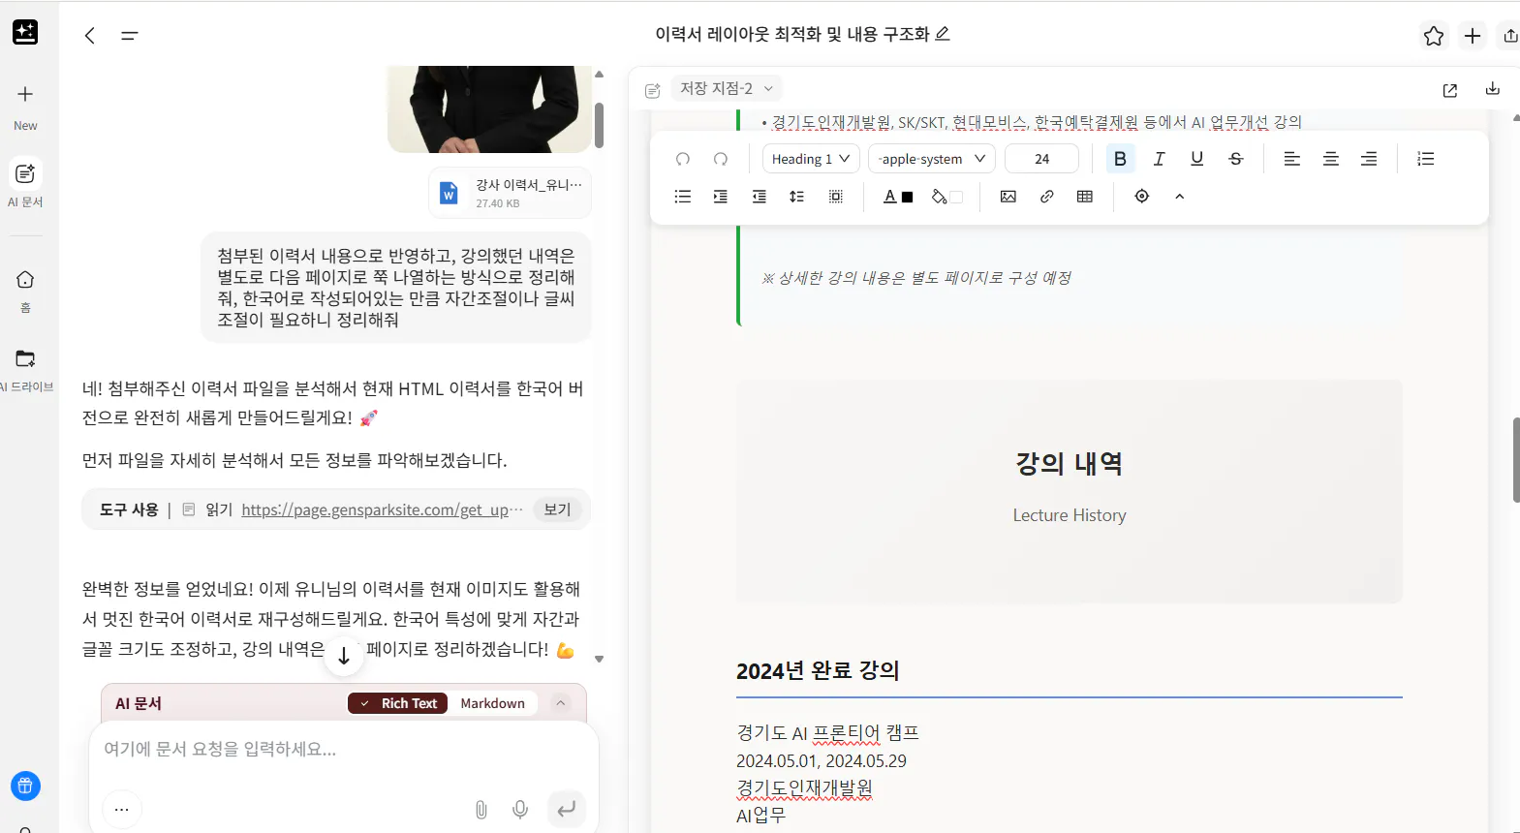
Task: Toggle italic formatting
Action: 1159,159
